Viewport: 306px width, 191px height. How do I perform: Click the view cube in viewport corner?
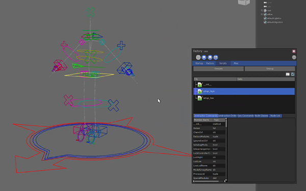coord(244,3)
